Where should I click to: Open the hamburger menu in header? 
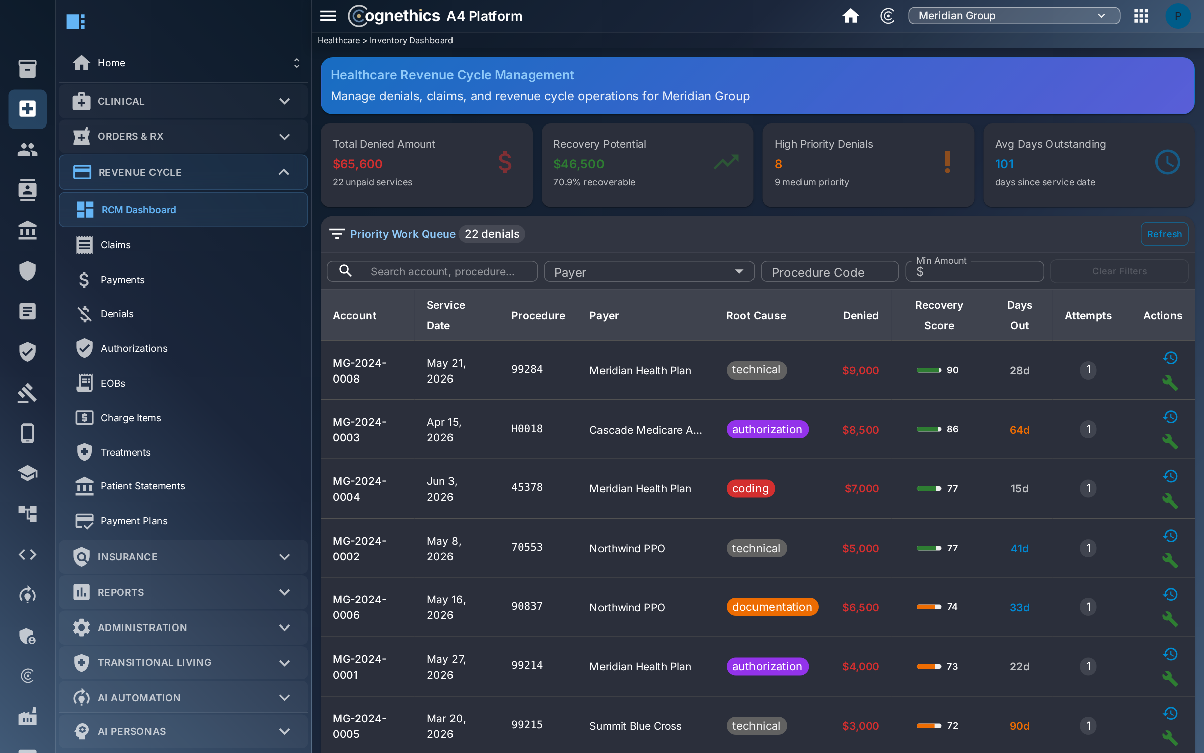click(328, 16)
